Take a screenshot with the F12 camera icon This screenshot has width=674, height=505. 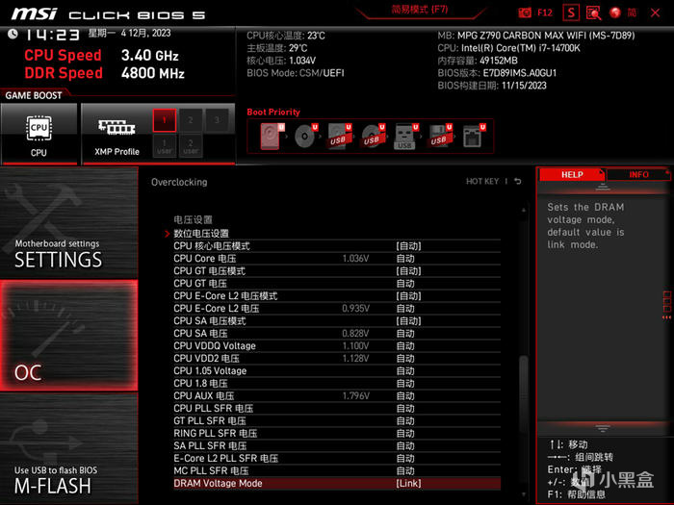tap(525, 13)
